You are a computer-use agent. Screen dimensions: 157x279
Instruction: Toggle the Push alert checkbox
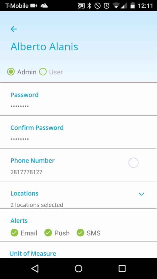48,233
